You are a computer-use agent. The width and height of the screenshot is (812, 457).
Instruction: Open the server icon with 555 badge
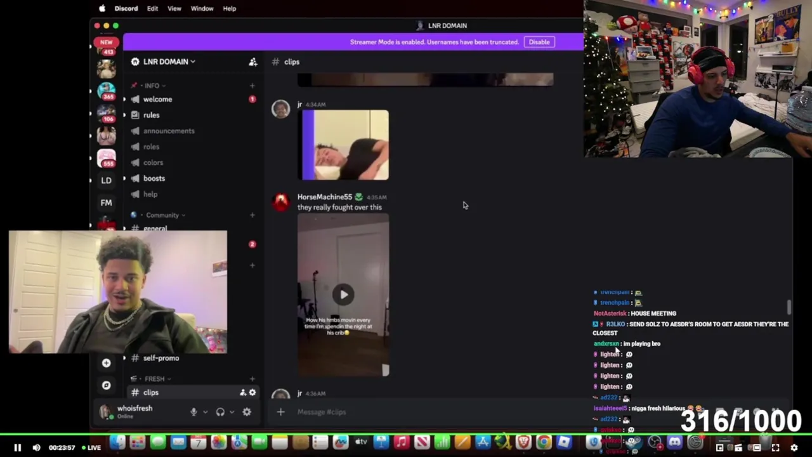pos(106,157)
